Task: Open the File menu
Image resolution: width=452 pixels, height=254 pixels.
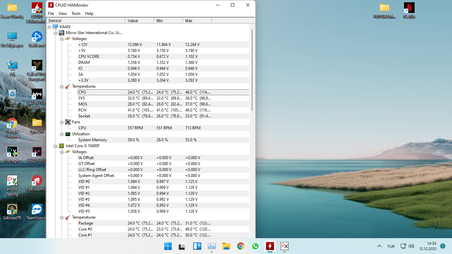Action: point(51,14)
